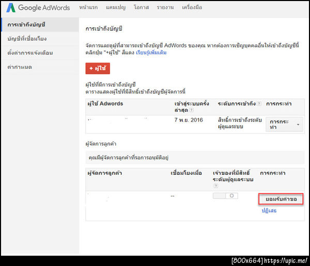The width and height of the screenshot is (310, 266).
Task: Click the Google AdWords logo
Action: pyautogui.click(x=38, y=8)
